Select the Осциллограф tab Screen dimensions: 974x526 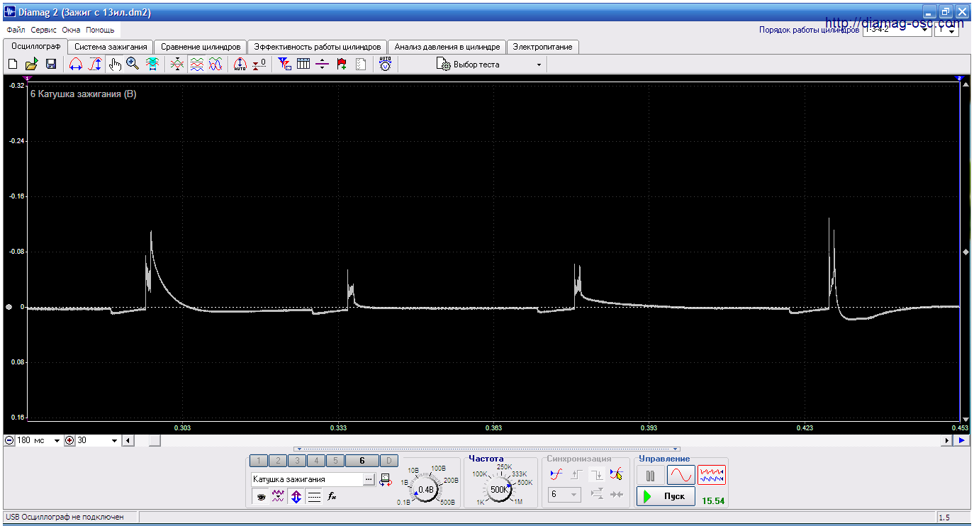[x=35, y=46]
